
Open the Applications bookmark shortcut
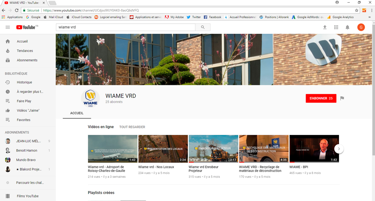(12, 17)
